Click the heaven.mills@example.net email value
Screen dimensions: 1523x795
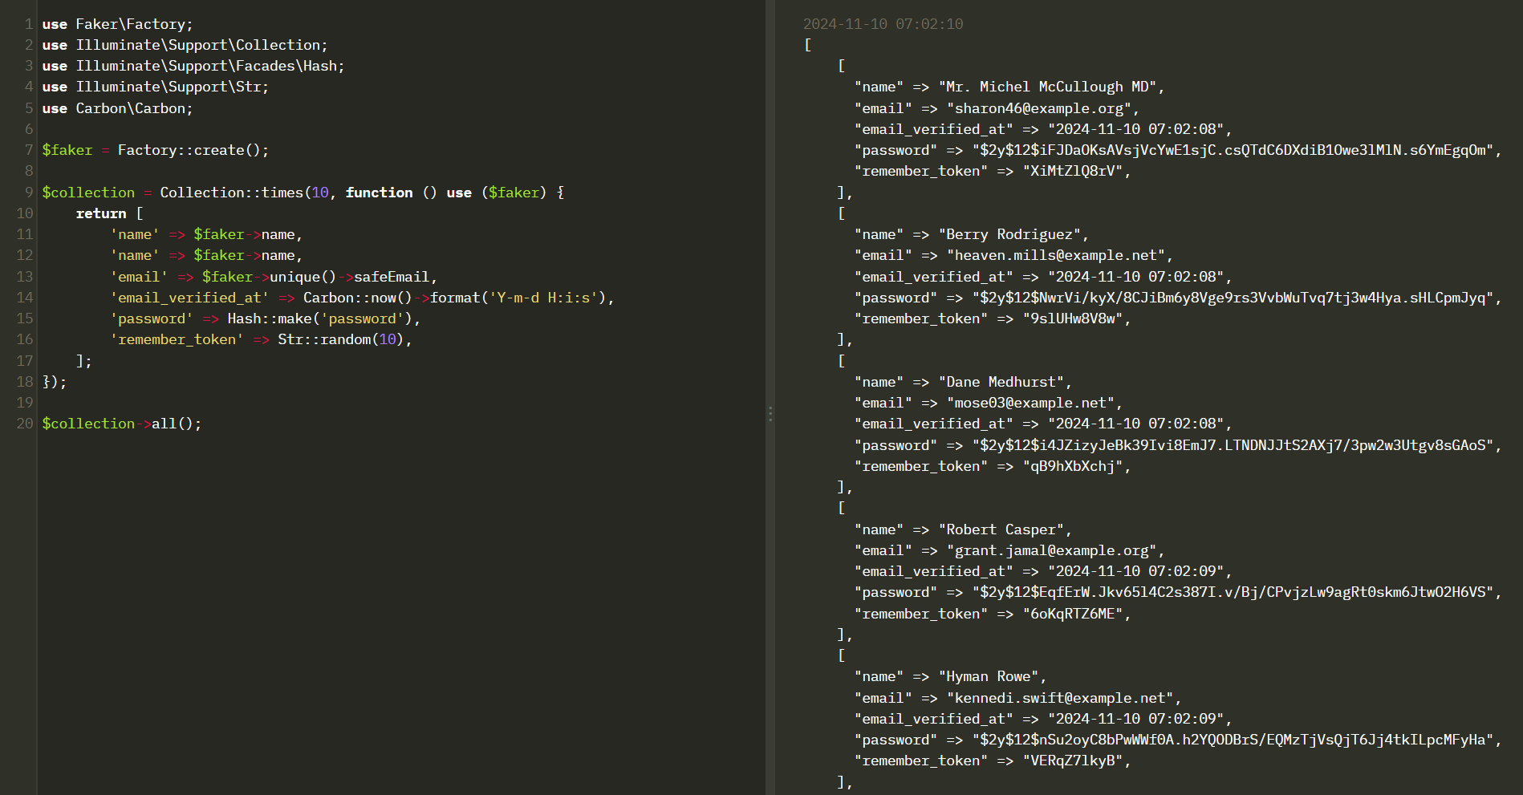(1055, 255)
